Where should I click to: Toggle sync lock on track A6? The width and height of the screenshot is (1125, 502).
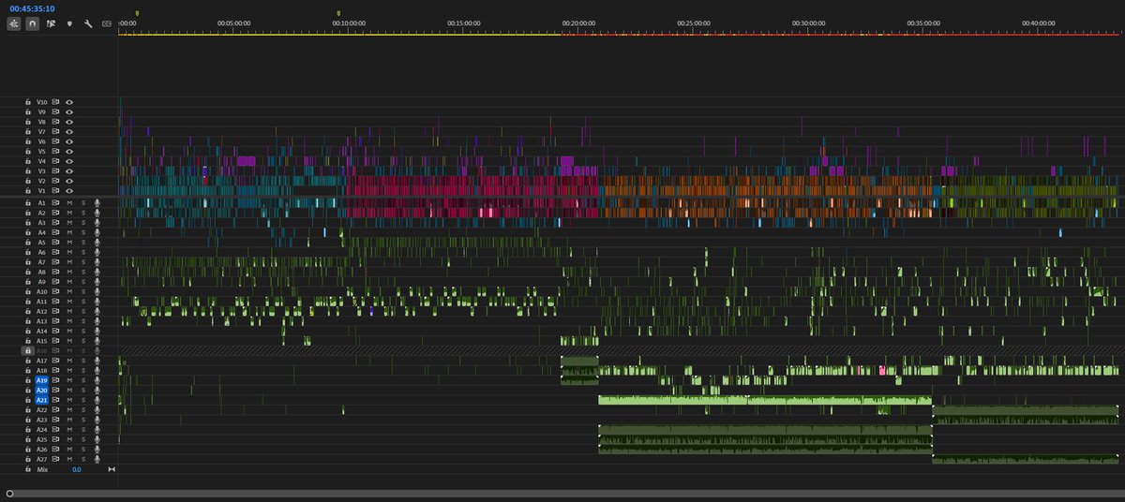tap(55, 252)
